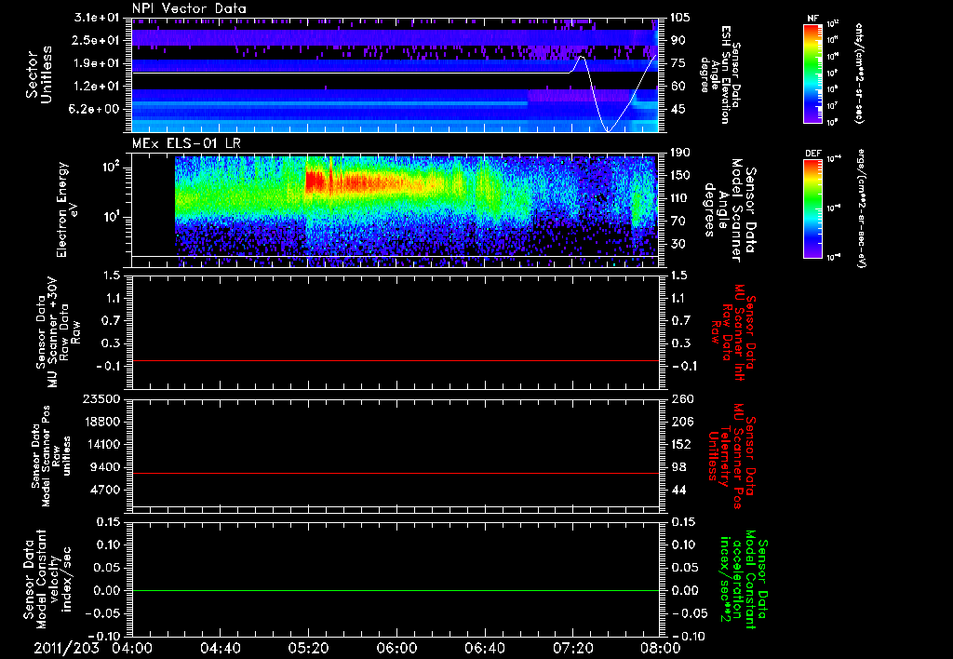Click the DEF color scale bar

[x=812, y=208]
